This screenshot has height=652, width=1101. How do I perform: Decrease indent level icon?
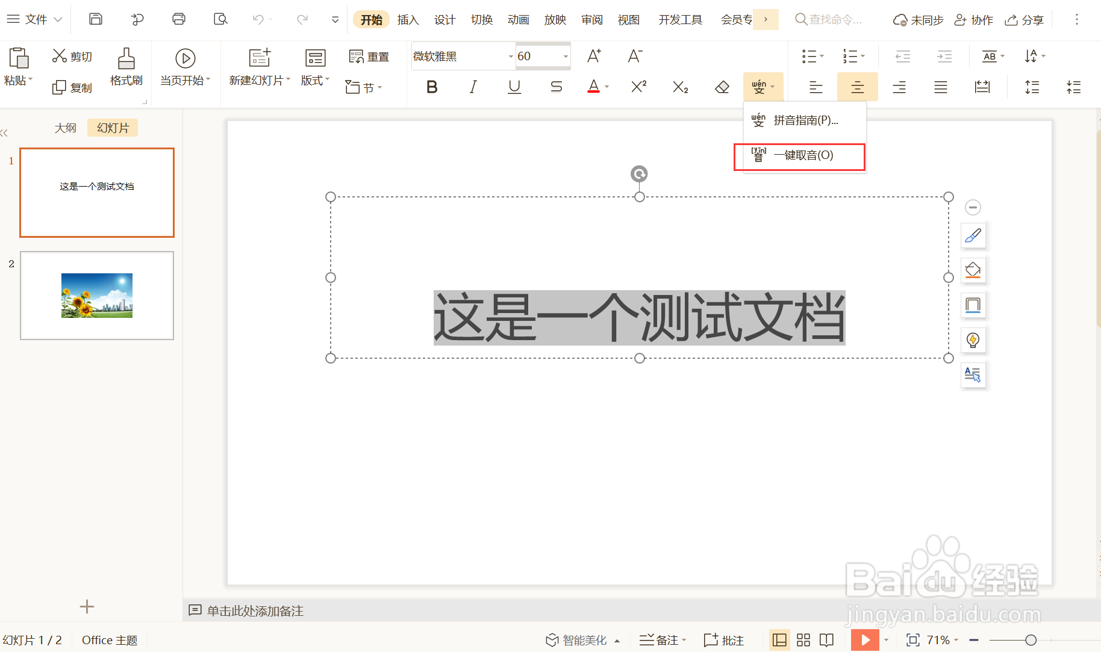tap(903, 57)
